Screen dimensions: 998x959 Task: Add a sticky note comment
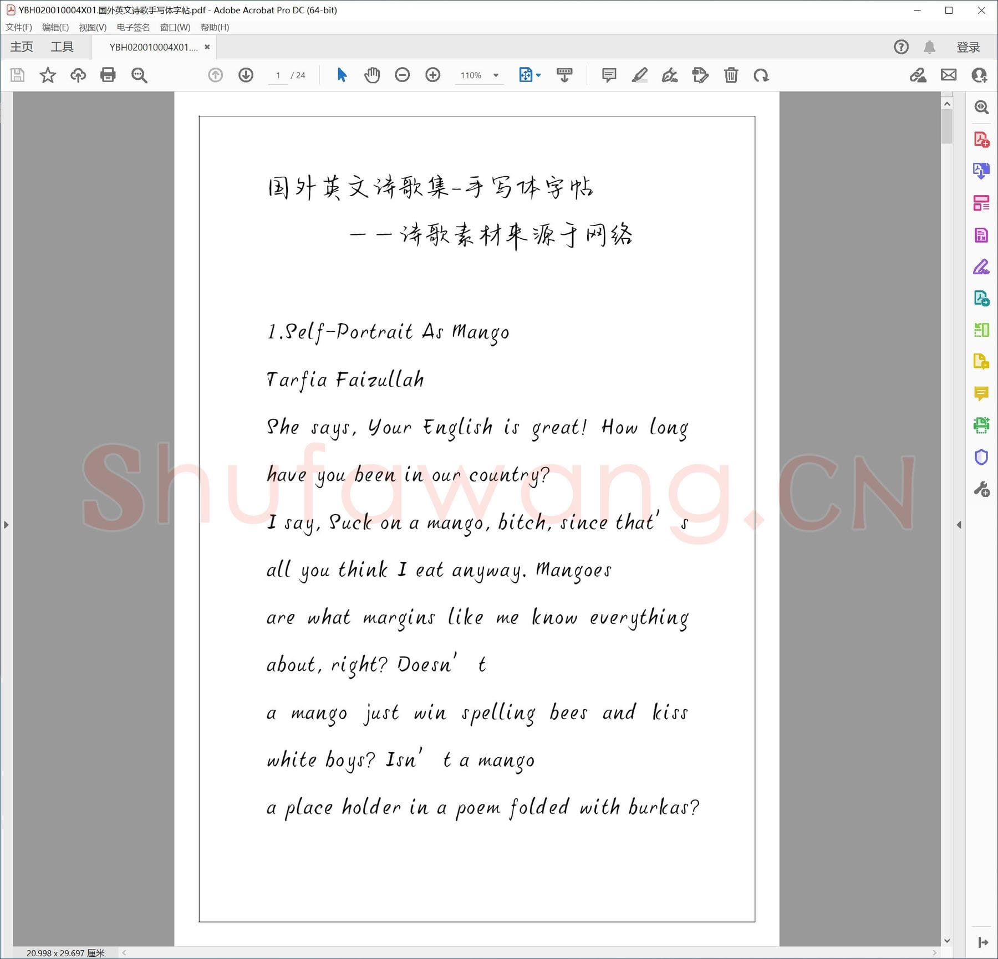point(609,75)
